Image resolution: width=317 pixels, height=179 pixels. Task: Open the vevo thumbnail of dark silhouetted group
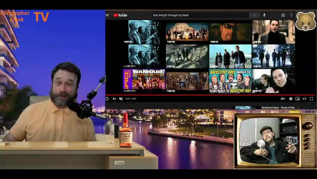[274, 56]
